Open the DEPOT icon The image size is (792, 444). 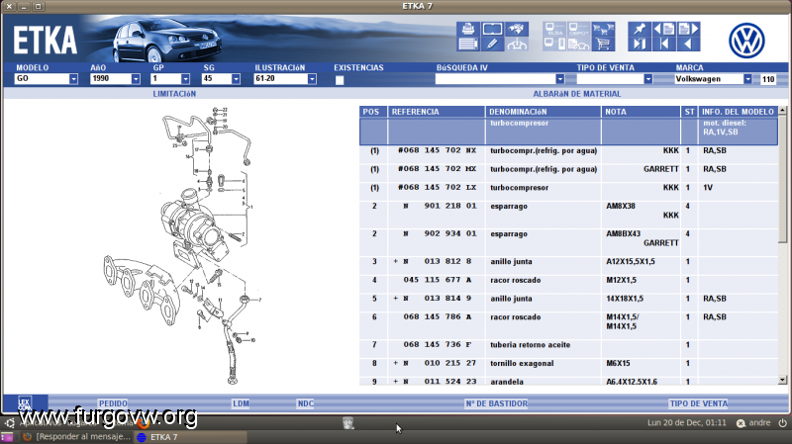pos(578,29)
